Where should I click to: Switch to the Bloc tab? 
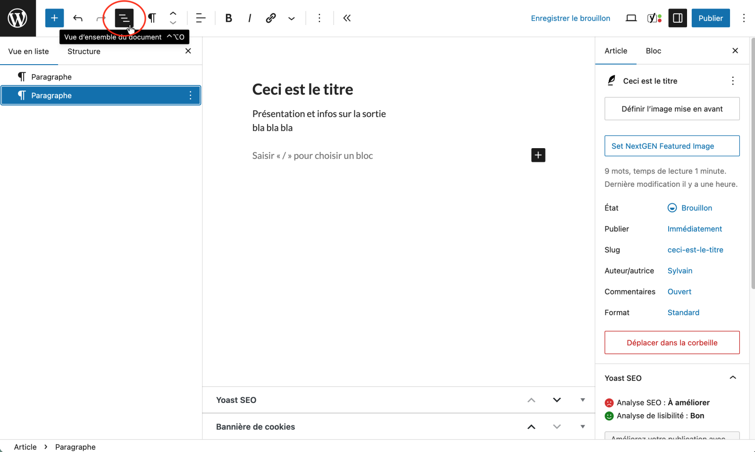[653, 51]
